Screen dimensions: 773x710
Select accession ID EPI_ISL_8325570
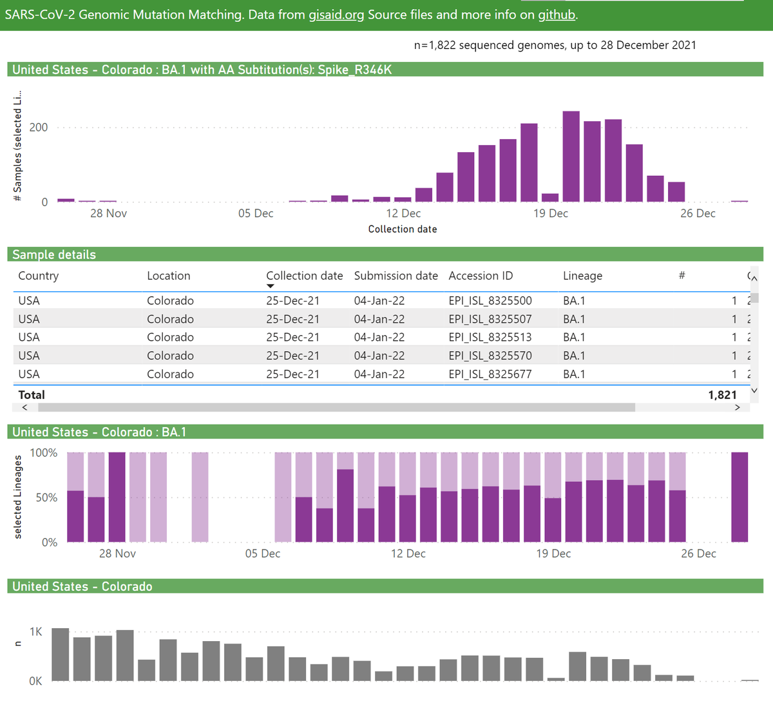pyautogui.click(x=490, y=356)
